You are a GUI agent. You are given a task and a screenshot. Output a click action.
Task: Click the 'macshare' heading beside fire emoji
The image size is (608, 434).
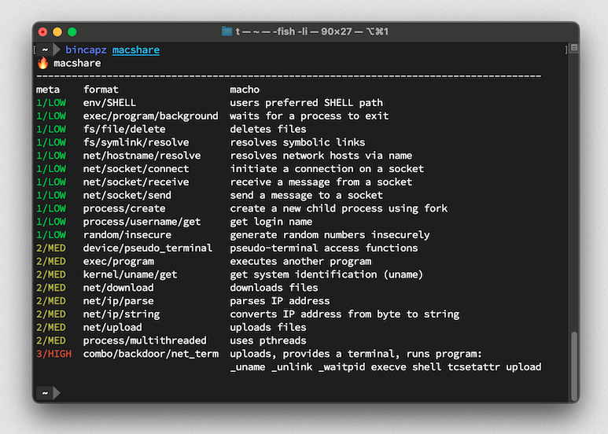77,63
